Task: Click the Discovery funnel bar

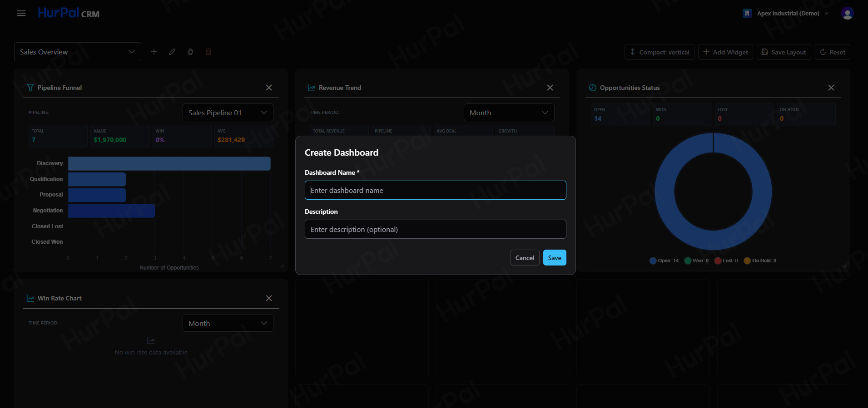Action: [x=169, y=163]
